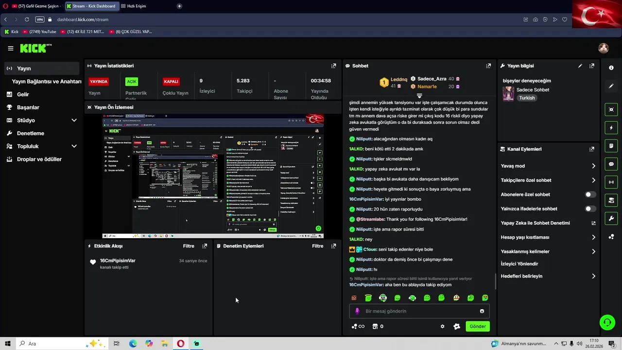Pop out the Kanal Eylemleri panel
Screen dimensions: 622x350
pos(592,149)
